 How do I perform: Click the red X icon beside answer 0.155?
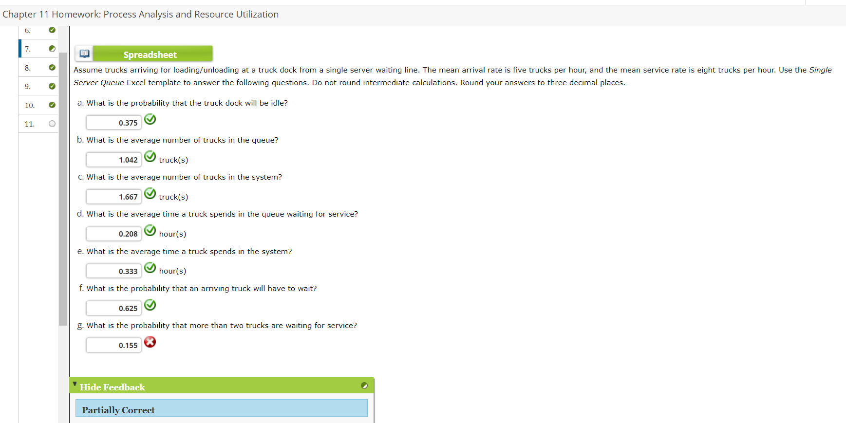point(150,342)
